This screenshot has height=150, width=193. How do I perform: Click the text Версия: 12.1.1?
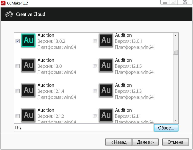(x=128, y=116)
